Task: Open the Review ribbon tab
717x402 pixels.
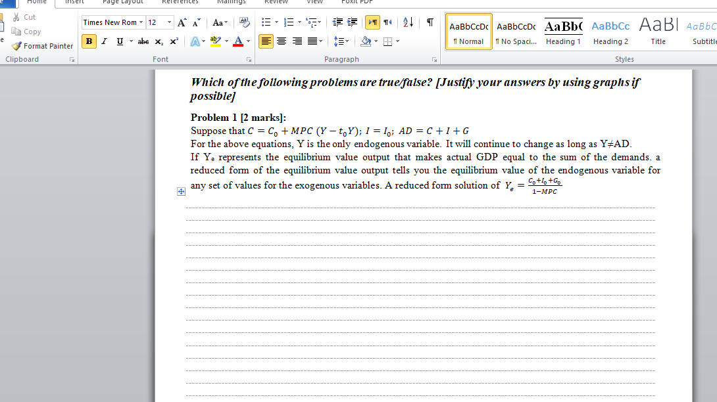Action: click(276, 3)
